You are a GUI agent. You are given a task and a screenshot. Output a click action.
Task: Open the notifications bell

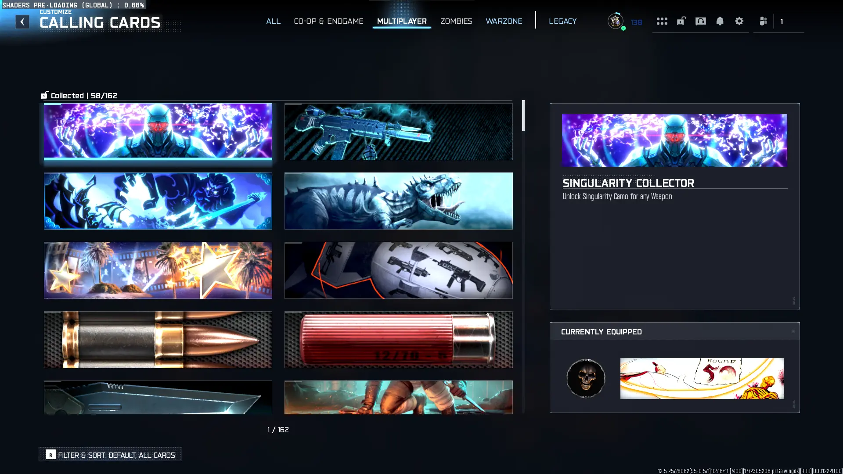720,21
